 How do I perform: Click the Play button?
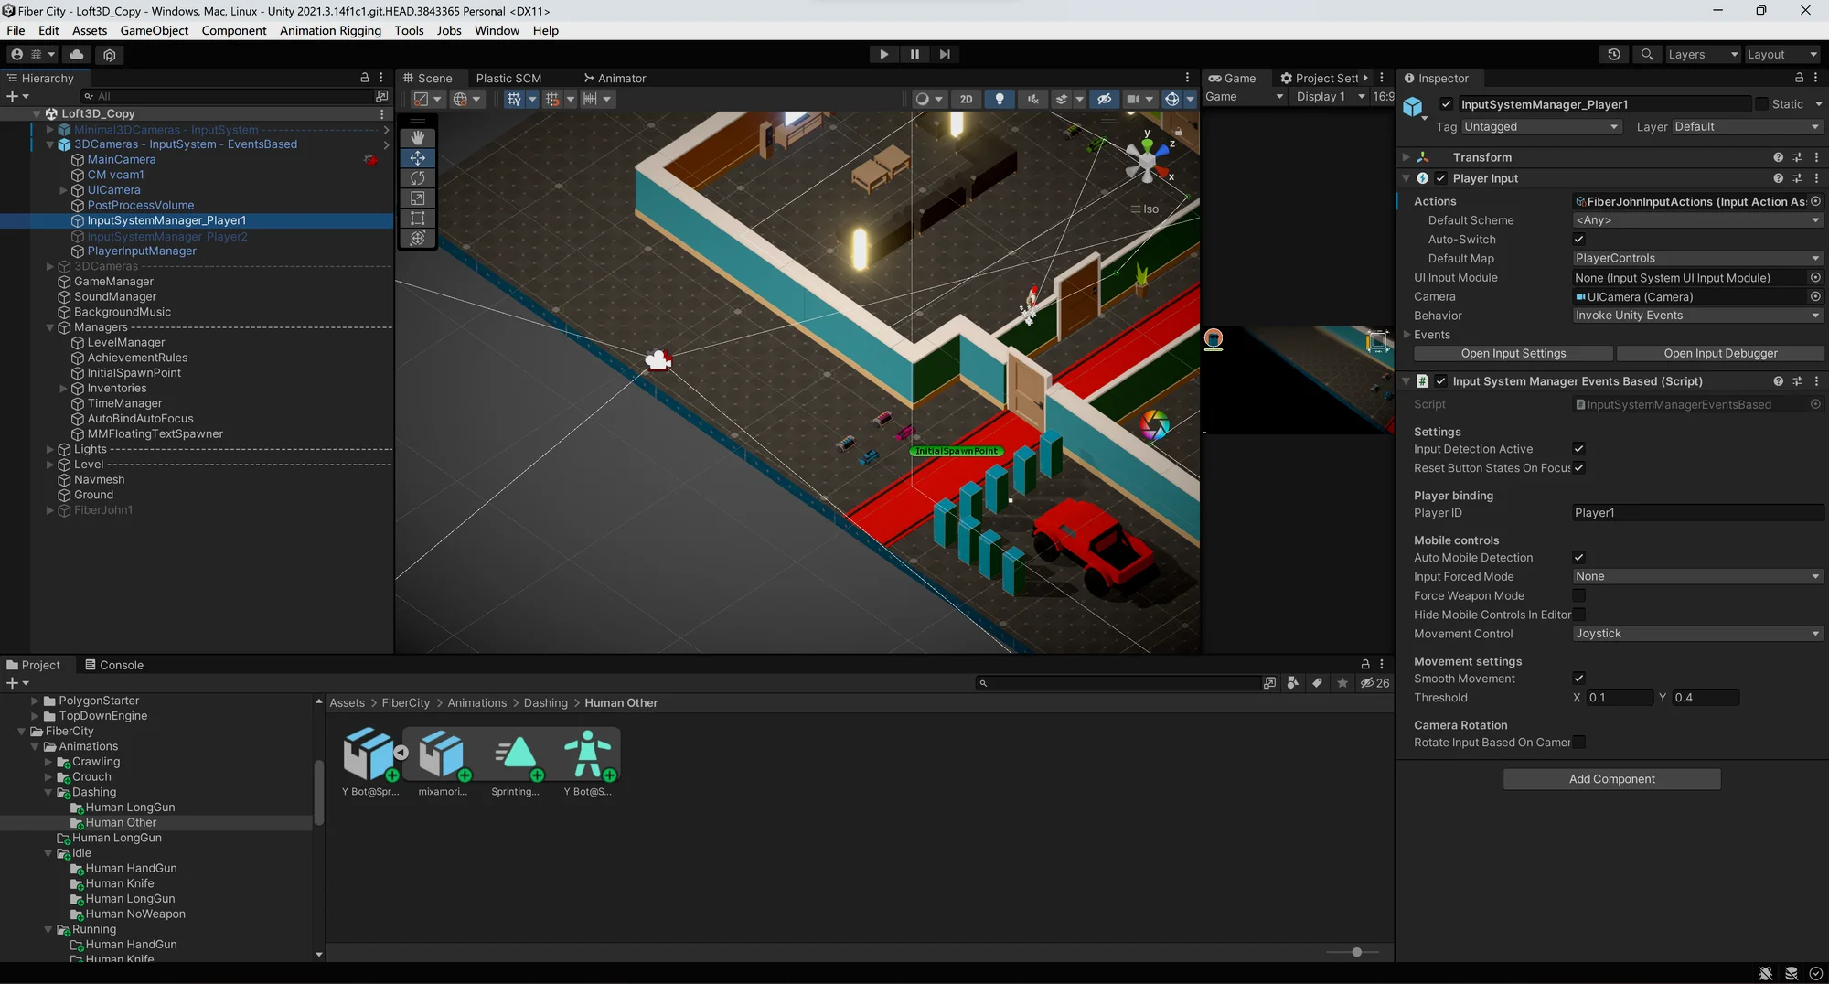click(883, 55)
